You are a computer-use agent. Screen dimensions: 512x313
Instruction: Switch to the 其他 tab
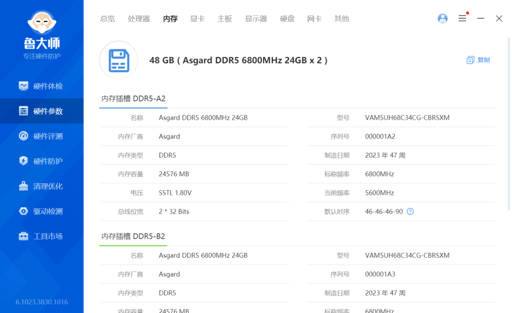341,19
